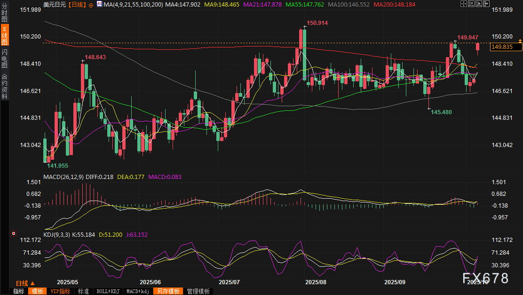The height and width of the screenshot is (295, 523).
Task: Toggle the 模板 template mode button
Action: [x=37, y=291]
